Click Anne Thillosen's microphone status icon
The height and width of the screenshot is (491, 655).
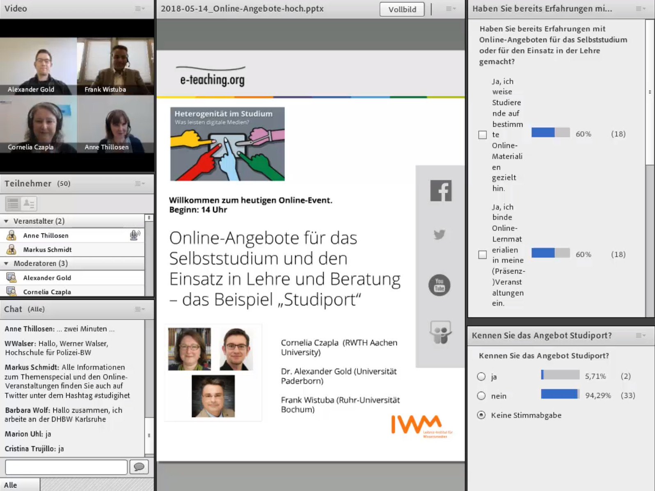point(135,235)
